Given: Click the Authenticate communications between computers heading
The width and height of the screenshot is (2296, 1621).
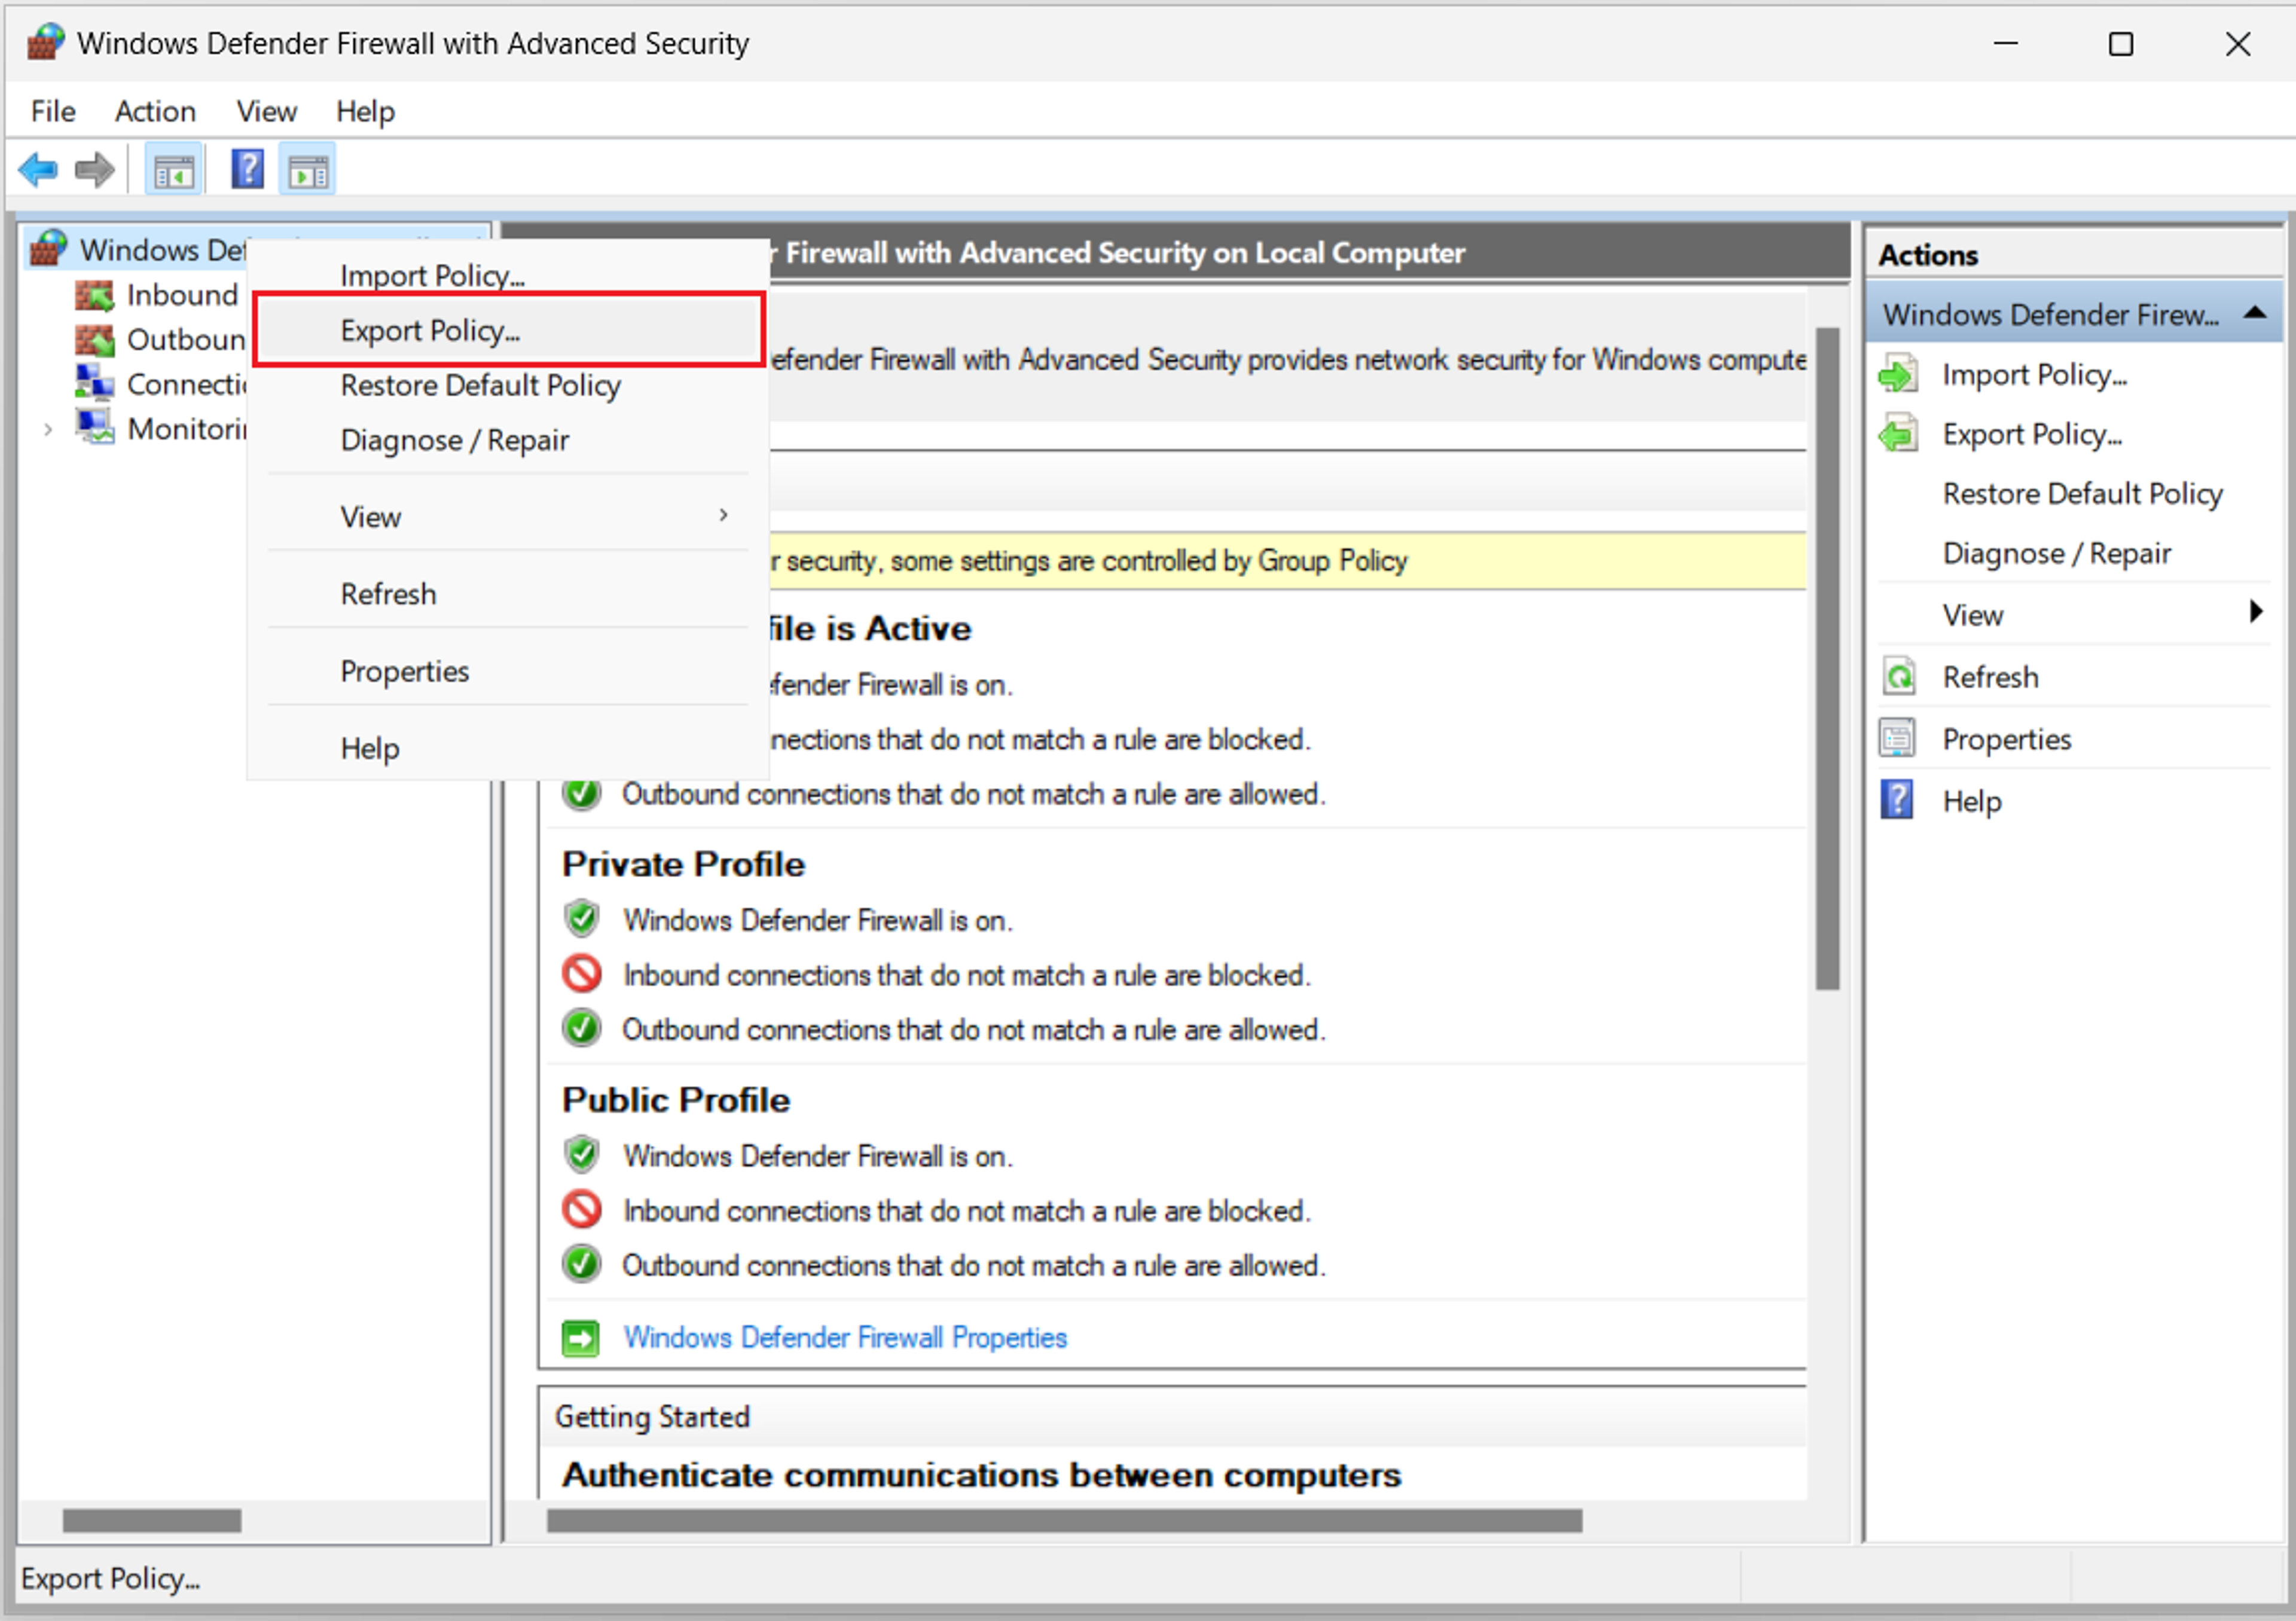Looking at the screenshot, I should (981, 1475).
